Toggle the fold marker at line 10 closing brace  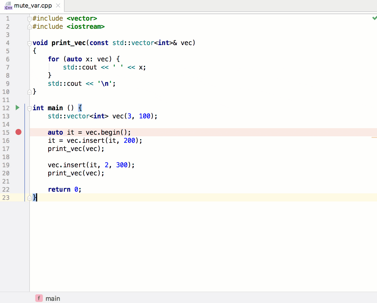(29, 92)
